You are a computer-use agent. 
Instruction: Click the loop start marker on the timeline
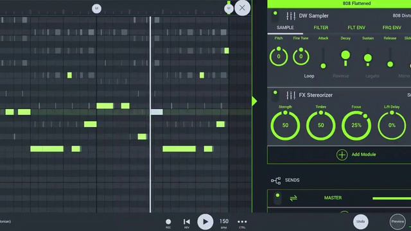(x=96, y=8)
